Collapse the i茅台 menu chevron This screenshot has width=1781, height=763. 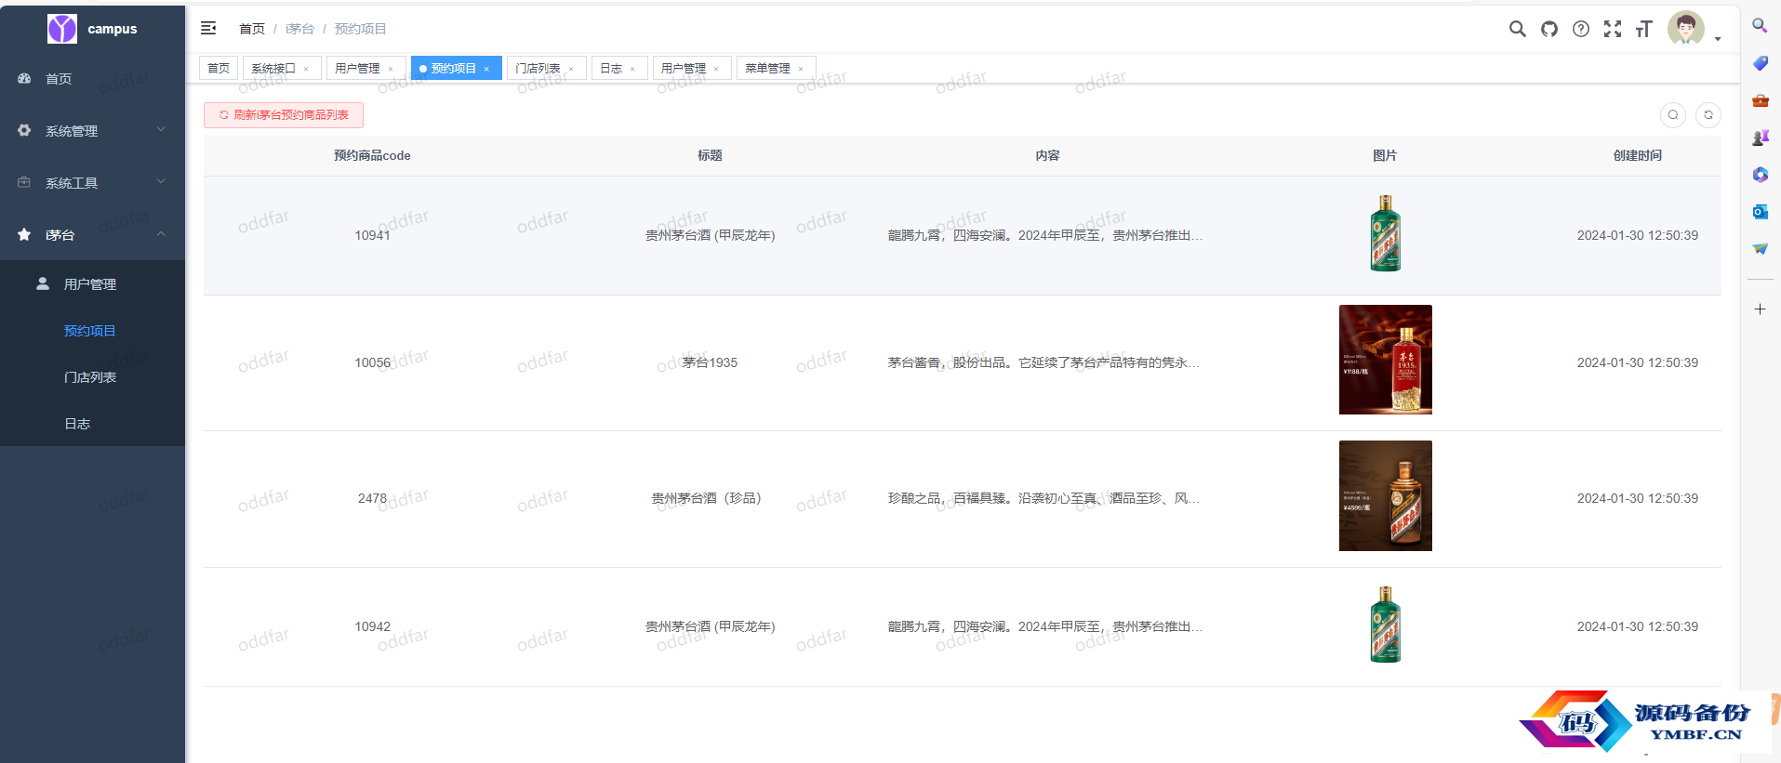click(x=161, y=234)
